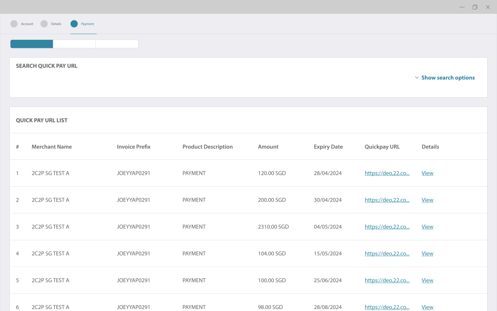Click the expiry date 28/04/2024
Viewport: 497px width, 311px height.
[x=328, y=173]
